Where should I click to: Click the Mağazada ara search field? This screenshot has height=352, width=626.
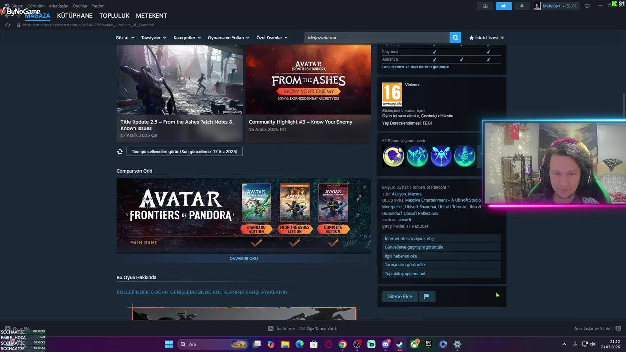(377, 38)
